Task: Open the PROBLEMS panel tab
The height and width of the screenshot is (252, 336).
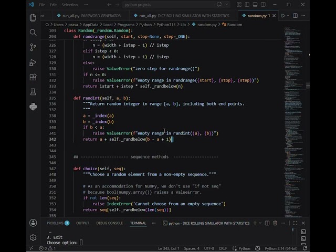Action: [x=58, y=223]
